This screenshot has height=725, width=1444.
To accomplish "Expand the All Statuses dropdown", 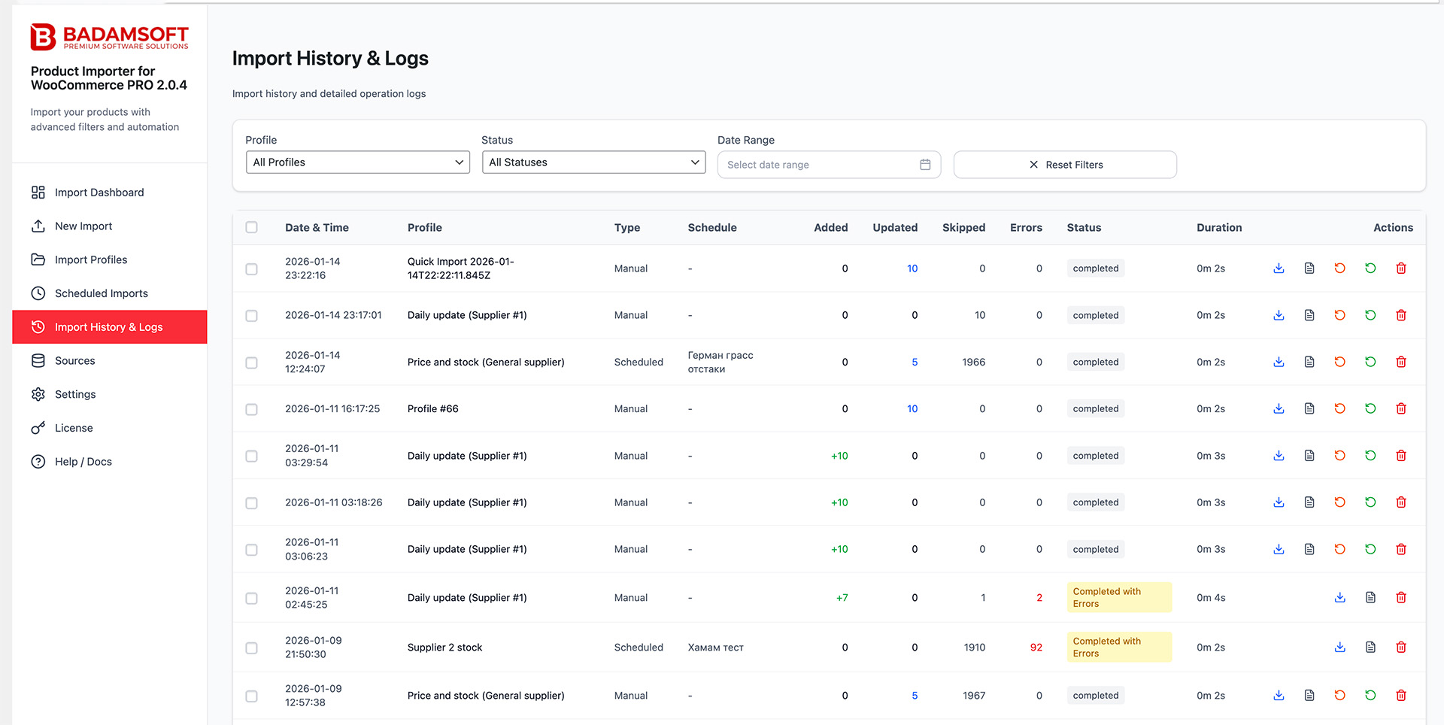I will click(593, 162).
